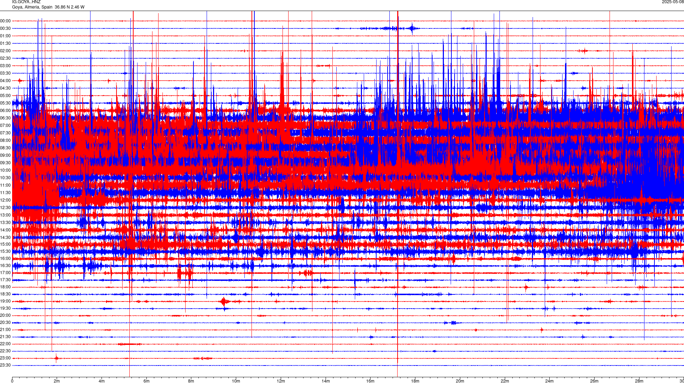Screen dimensions: 684x384
Task: Select the 00:00 trace time label
Action: pos(5,21)
